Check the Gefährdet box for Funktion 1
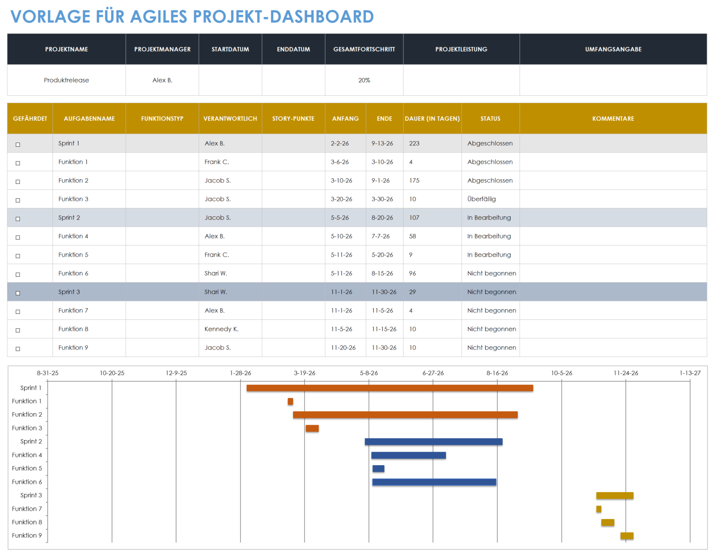This screenshot has height=552, width=715. 18,163
